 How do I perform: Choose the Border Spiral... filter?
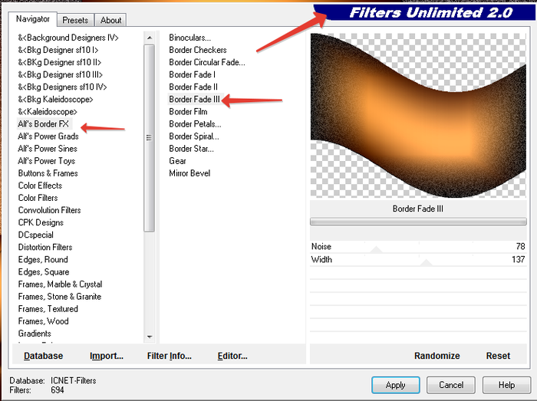(x=194, y=136)
